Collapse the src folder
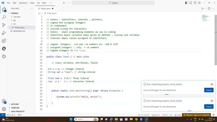Screen dimensions: 217x122 pos(15,24)
